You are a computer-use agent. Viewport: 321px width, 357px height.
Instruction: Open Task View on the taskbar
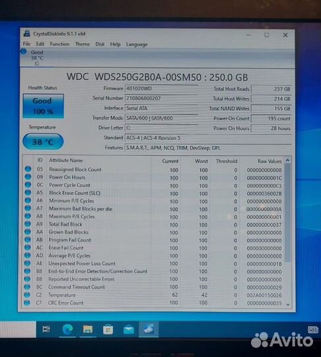46,329
